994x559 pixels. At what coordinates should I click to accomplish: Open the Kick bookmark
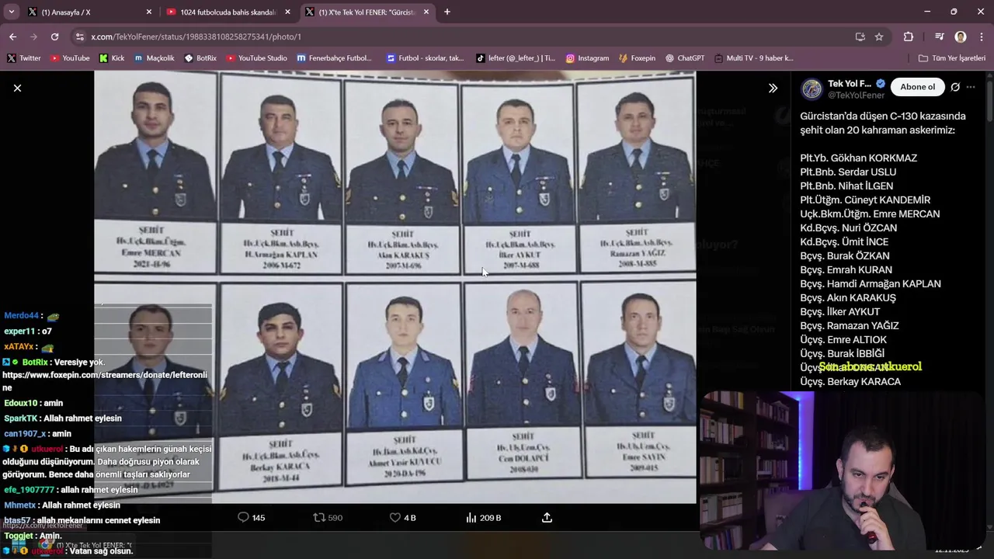(111, 57)
